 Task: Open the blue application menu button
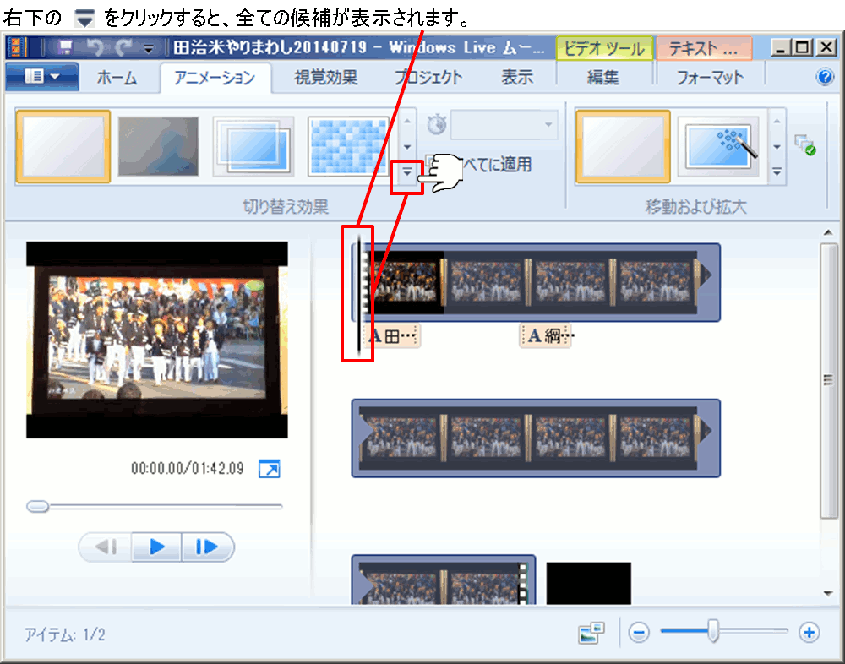click(x=41, y=77)
